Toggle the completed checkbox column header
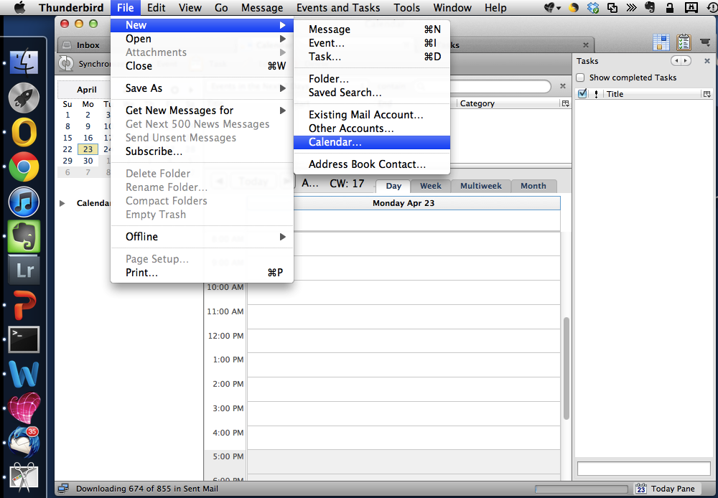Viewport: 718px width, 498px height. click(582, 94)
